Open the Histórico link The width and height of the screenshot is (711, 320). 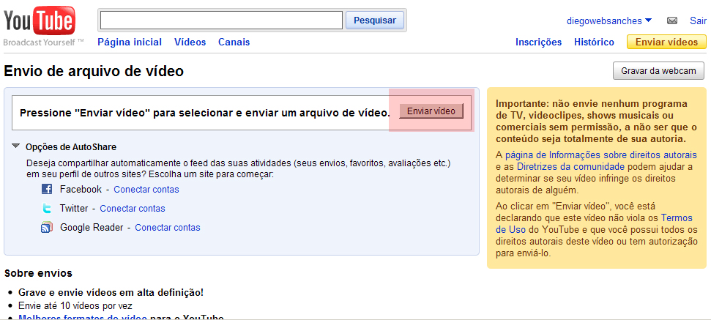click(x=594, y=42)
